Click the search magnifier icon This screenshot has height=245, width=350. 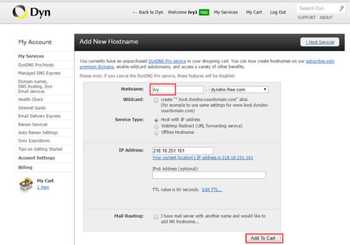tap(342, 8)
